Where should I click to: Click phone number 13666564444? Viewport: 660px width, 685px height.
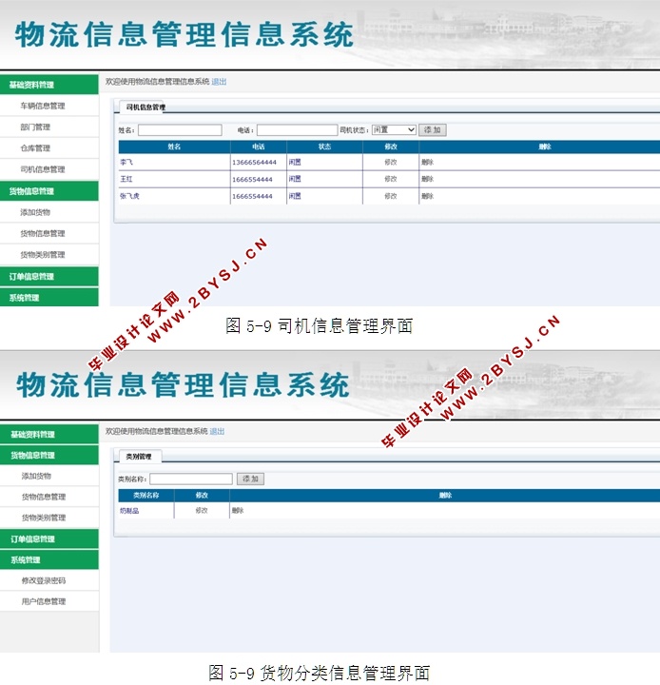pyautogui.click(x=254, y=162)
